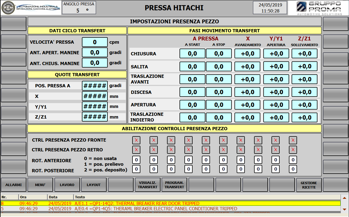Edit SALITA Z/Z1 sollevamento value
349x217 pixels.
click(305, 66)
